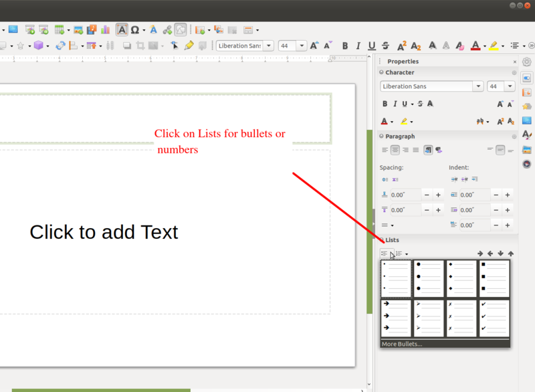Choose large solid circle bullets style
This screenshot has width=535, height=392.
[x=429, y=278]
